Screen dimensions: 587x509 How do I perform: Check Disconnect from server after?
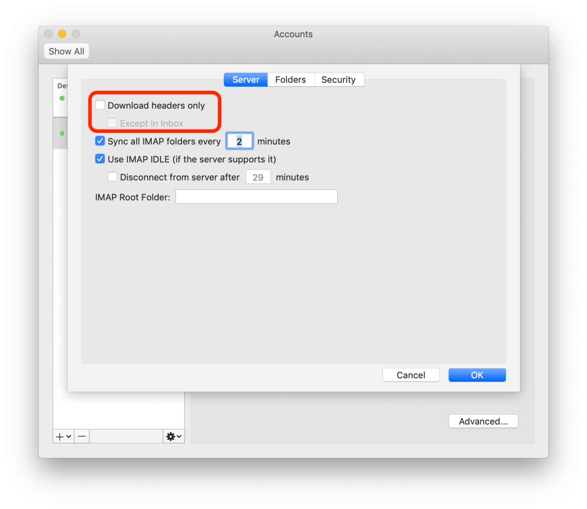(x=112, y=177)
